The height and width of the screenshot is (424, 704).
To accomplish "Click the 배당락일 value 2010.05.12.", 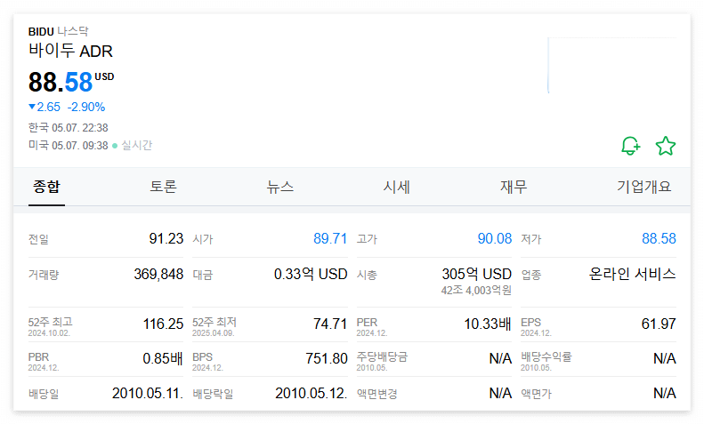I will pos(312,393).
